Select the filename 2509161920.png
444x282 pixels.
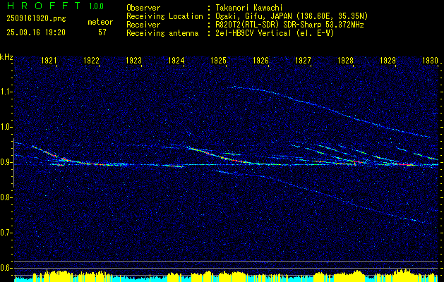(x=36, y=19)
